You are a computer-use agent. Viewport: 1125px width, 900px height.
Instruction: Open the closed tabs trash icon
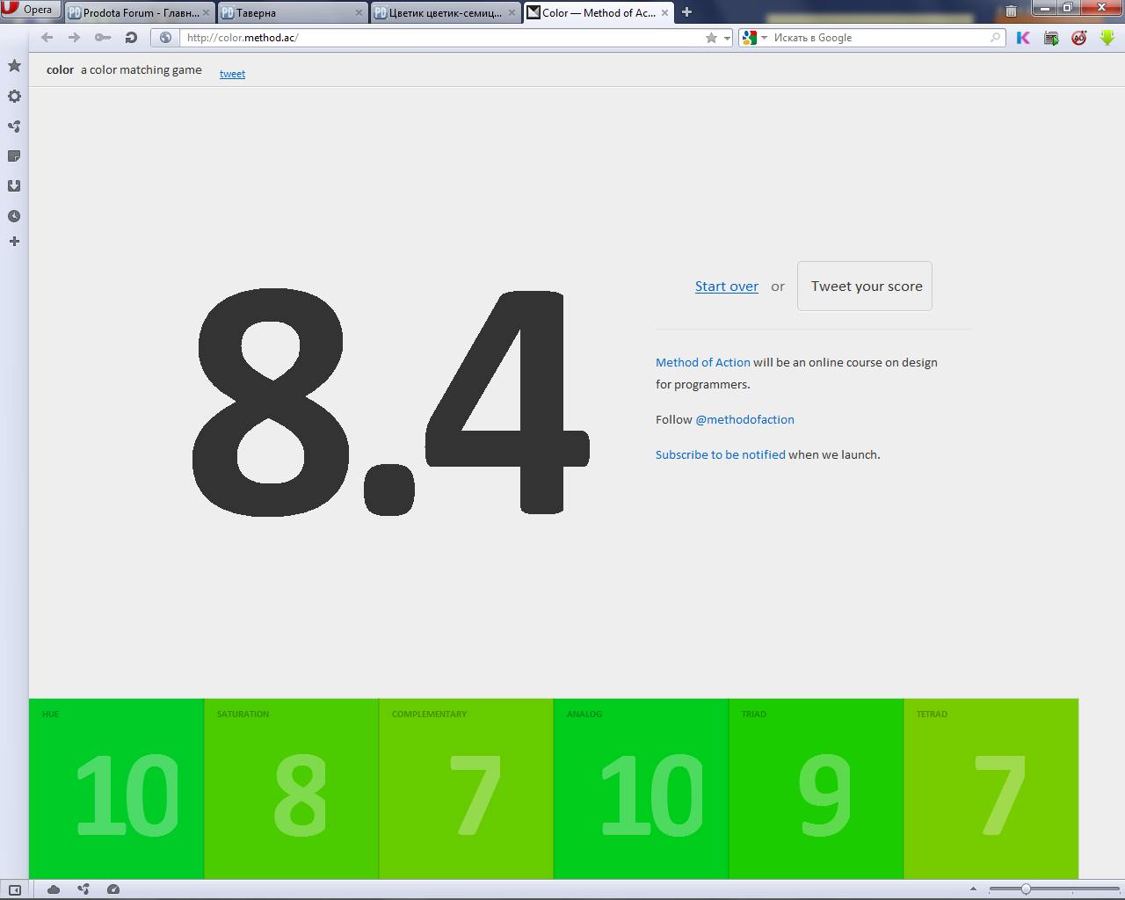pyautogui.click(x=1011, y=11)
